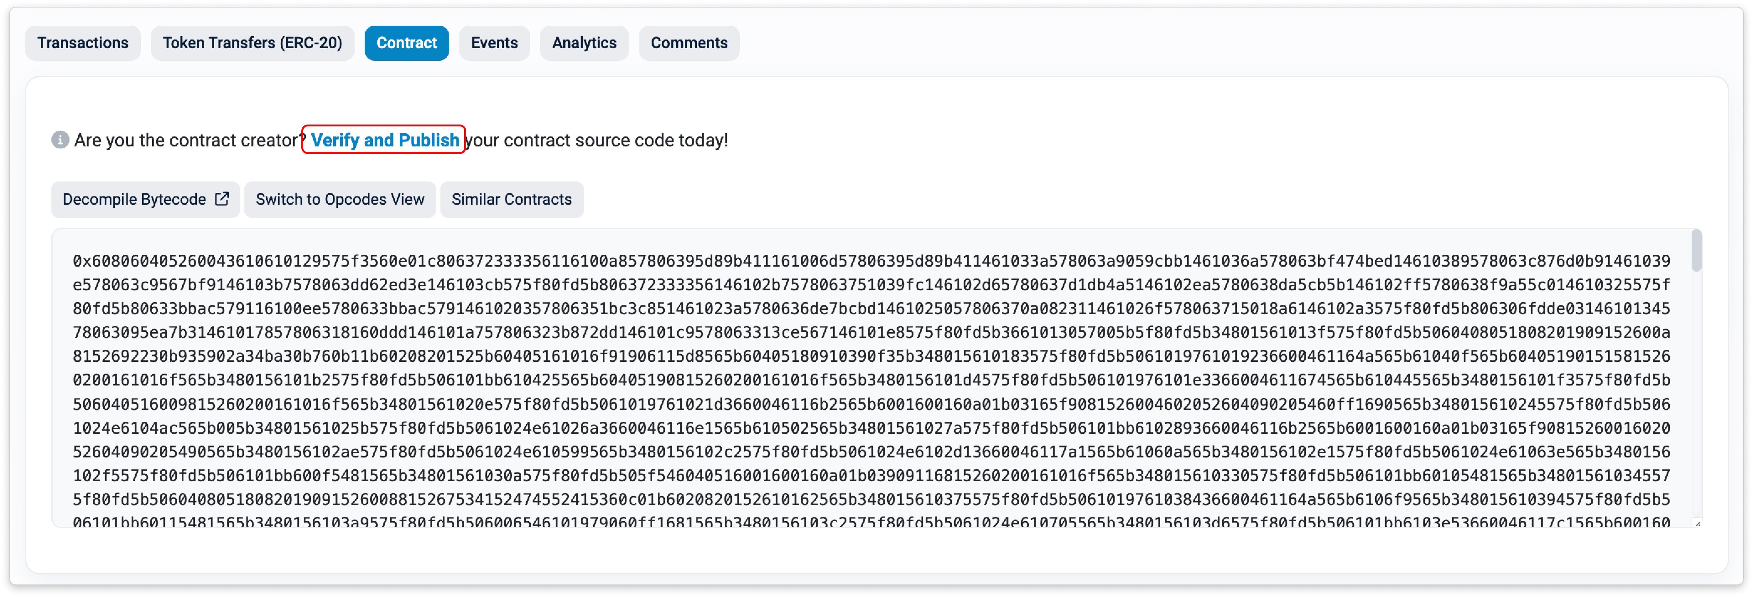Click the lower scrollbar track of bytecode box
Screen dimensions: 1753x597
(x=1696, y=408)
